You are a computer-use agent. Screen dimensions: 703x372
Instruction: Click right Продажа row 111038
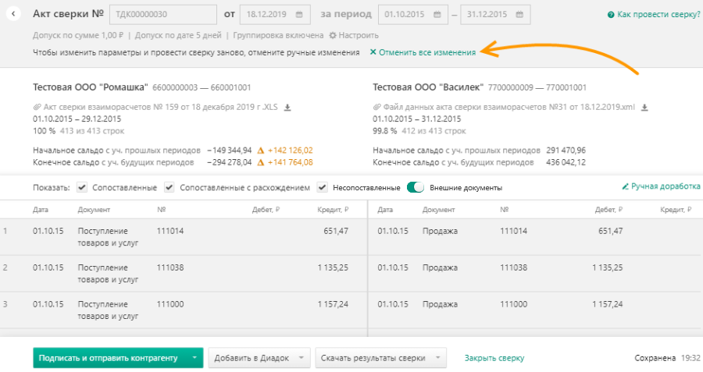tap(440, 267)
